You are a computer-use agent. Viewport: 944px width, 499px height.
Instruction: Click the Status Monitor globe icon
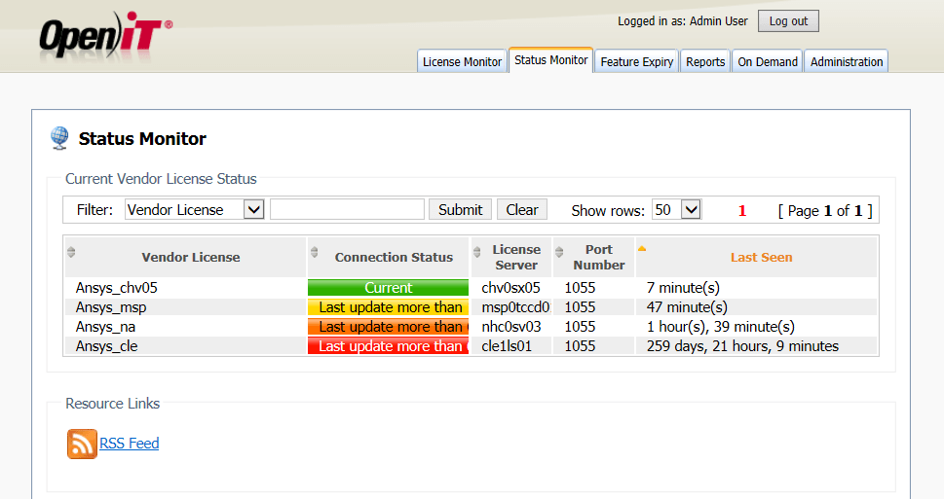pyautogui.click(x=59, y=138)
